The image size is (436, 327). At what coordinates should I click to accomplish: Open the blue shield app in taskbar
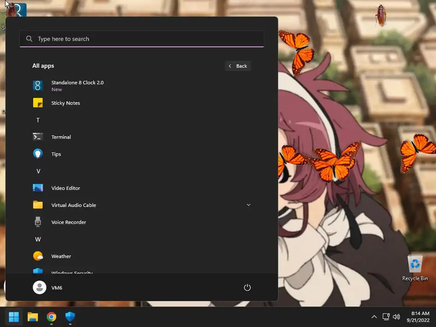pyautogui.click(x=70, y=317)
